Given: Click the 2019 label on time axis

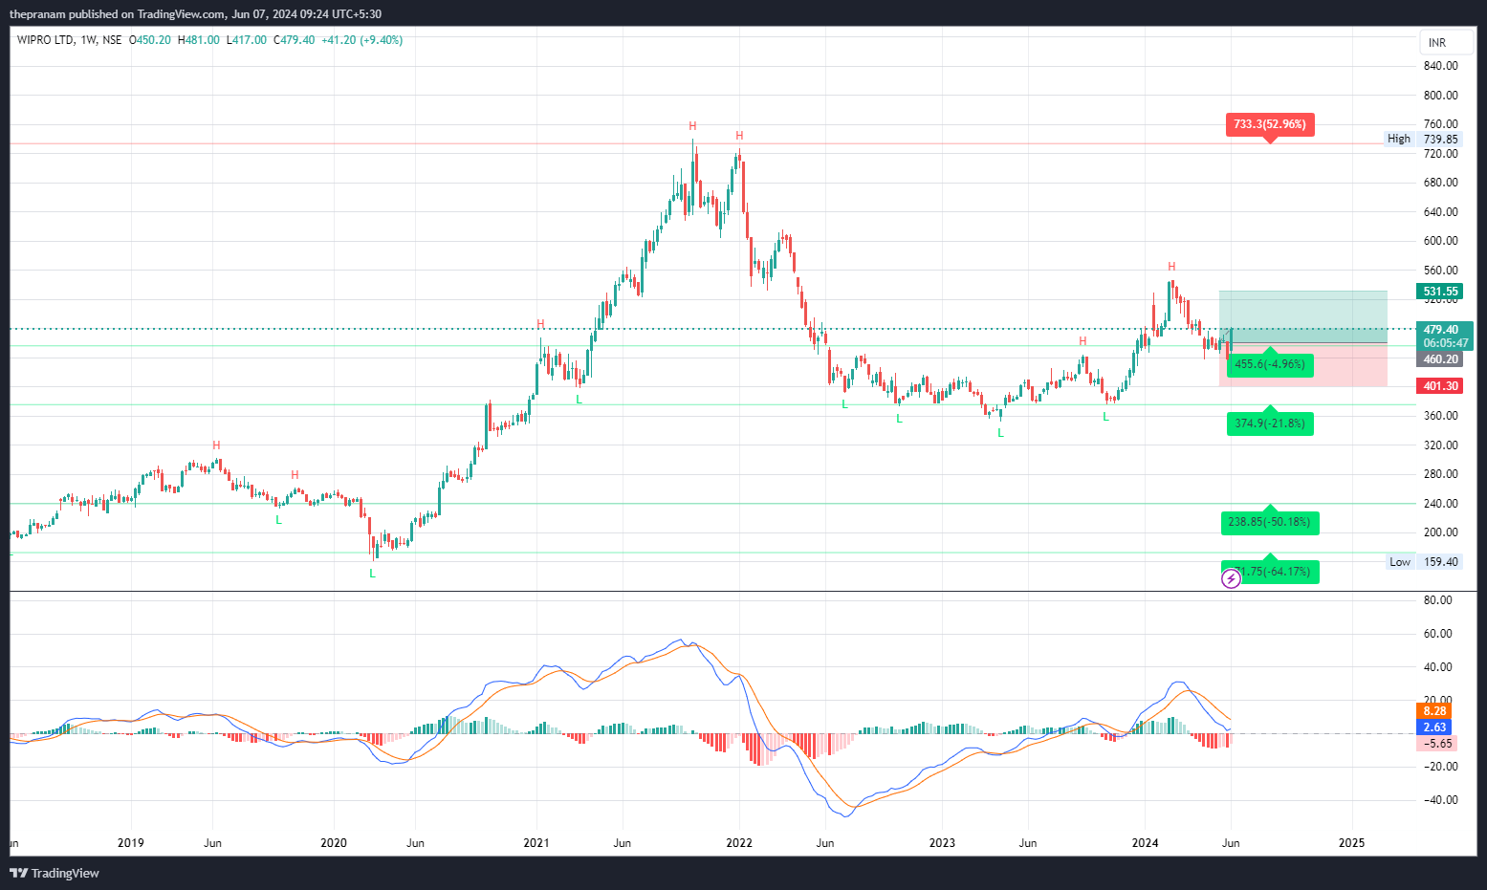Looking at the screenshot, I should point(131,843).
